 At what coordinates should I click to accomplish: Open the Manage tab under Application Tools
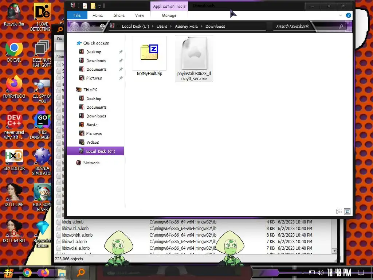169,15
